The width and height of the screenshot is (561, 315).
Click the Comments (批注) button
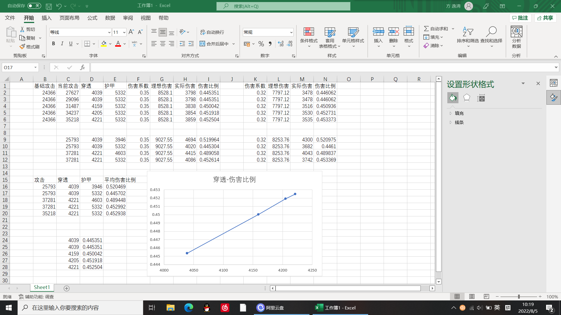520,18
